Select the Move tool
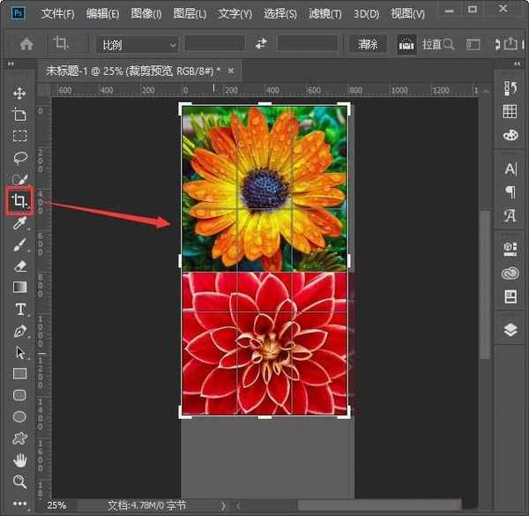Image resolution: width=529 pixels, height=516 pixels. [x=19, y=93]
